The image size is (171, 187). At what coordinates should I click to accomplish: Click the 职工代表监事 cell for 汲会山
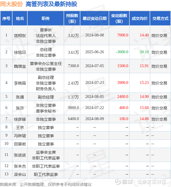pos(46,174)
